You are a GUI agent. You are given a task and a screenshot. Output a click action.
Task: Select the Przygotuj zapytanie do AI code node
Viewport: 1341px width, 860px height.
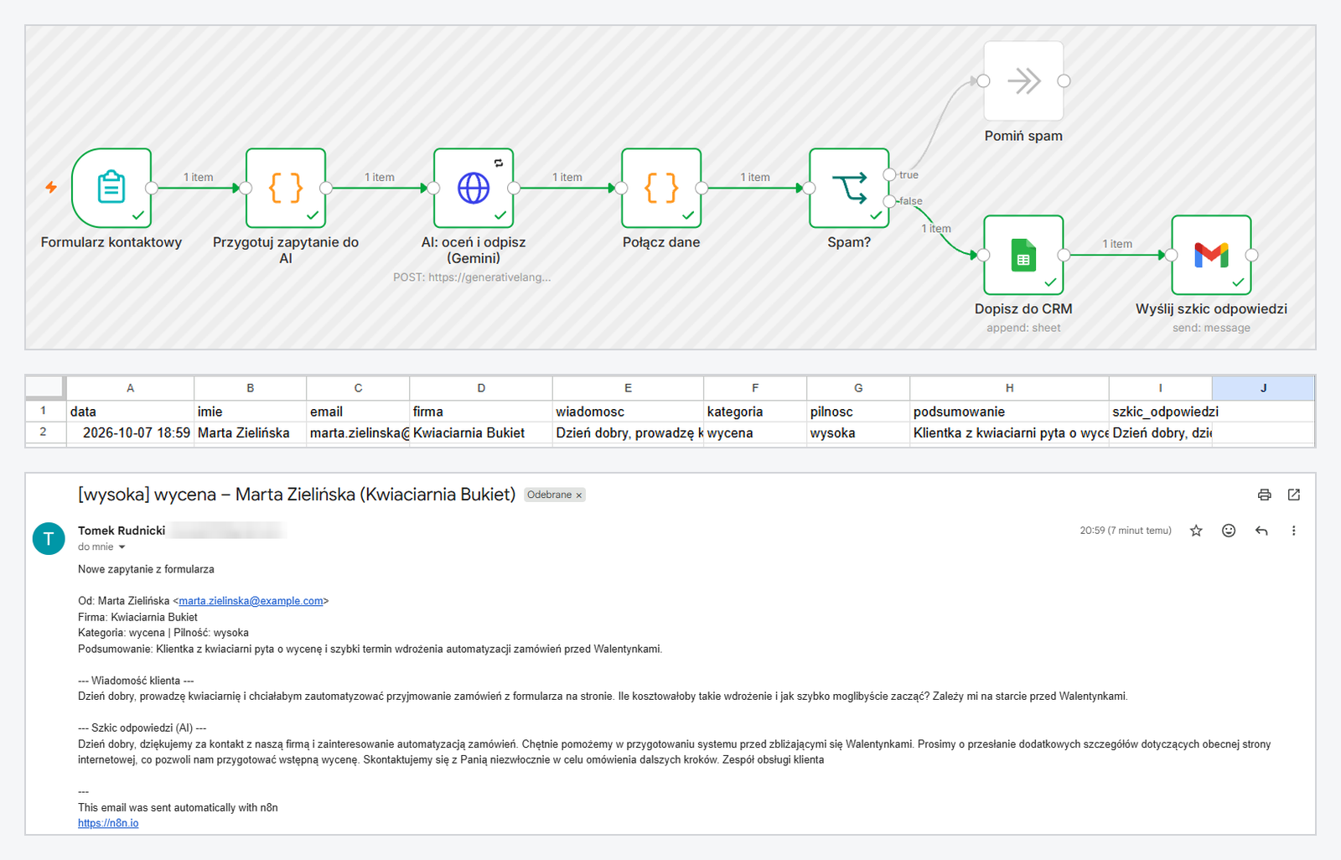[x=286, y=188]
